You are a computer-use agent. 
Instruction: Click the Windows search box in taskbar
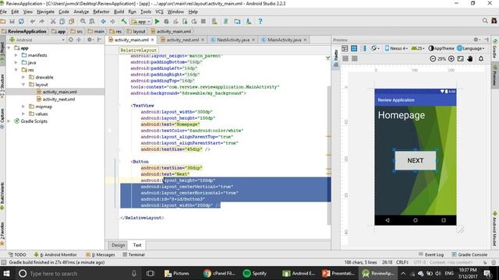click(78, 273)
